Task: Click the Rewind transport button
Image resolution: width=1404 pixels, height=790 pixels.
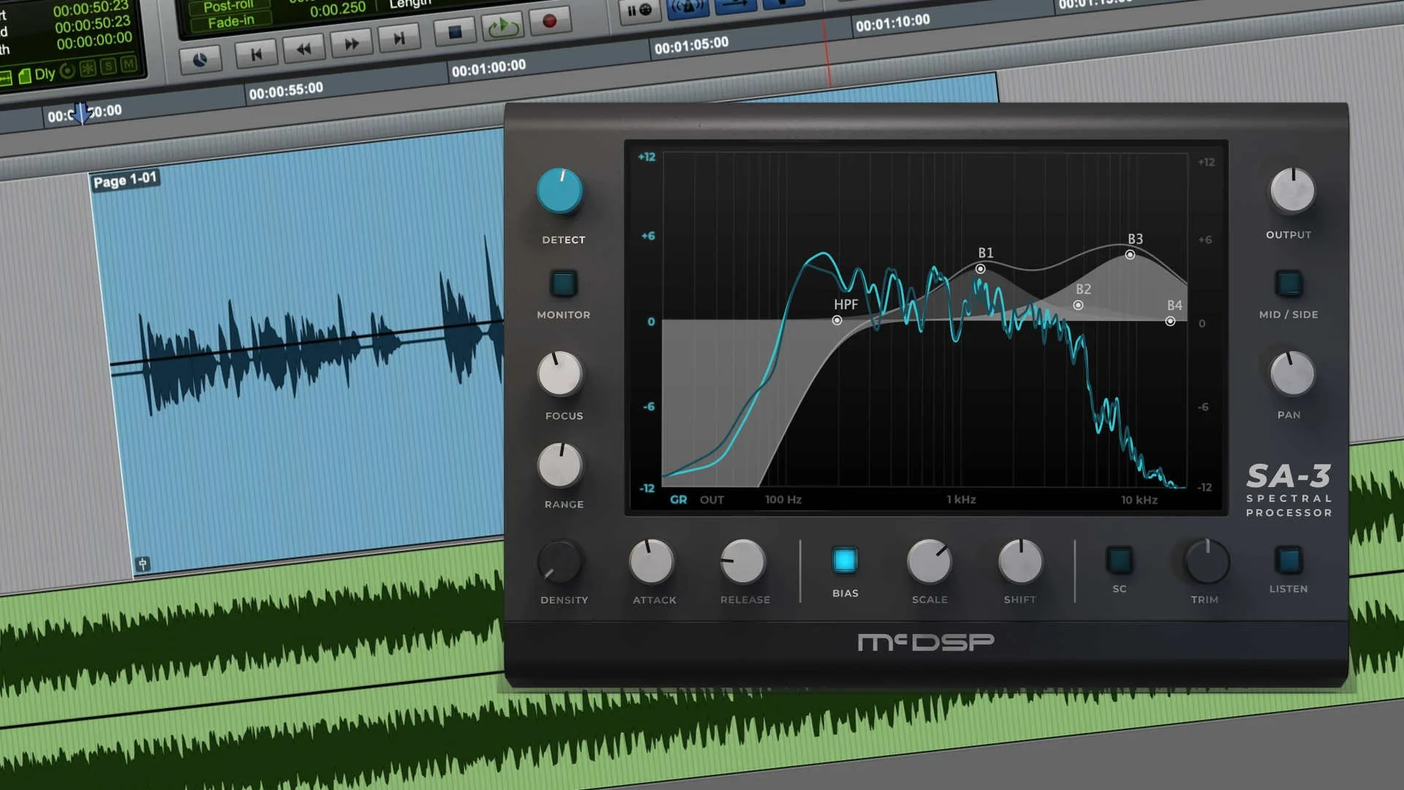Action: tap(303, 49)
